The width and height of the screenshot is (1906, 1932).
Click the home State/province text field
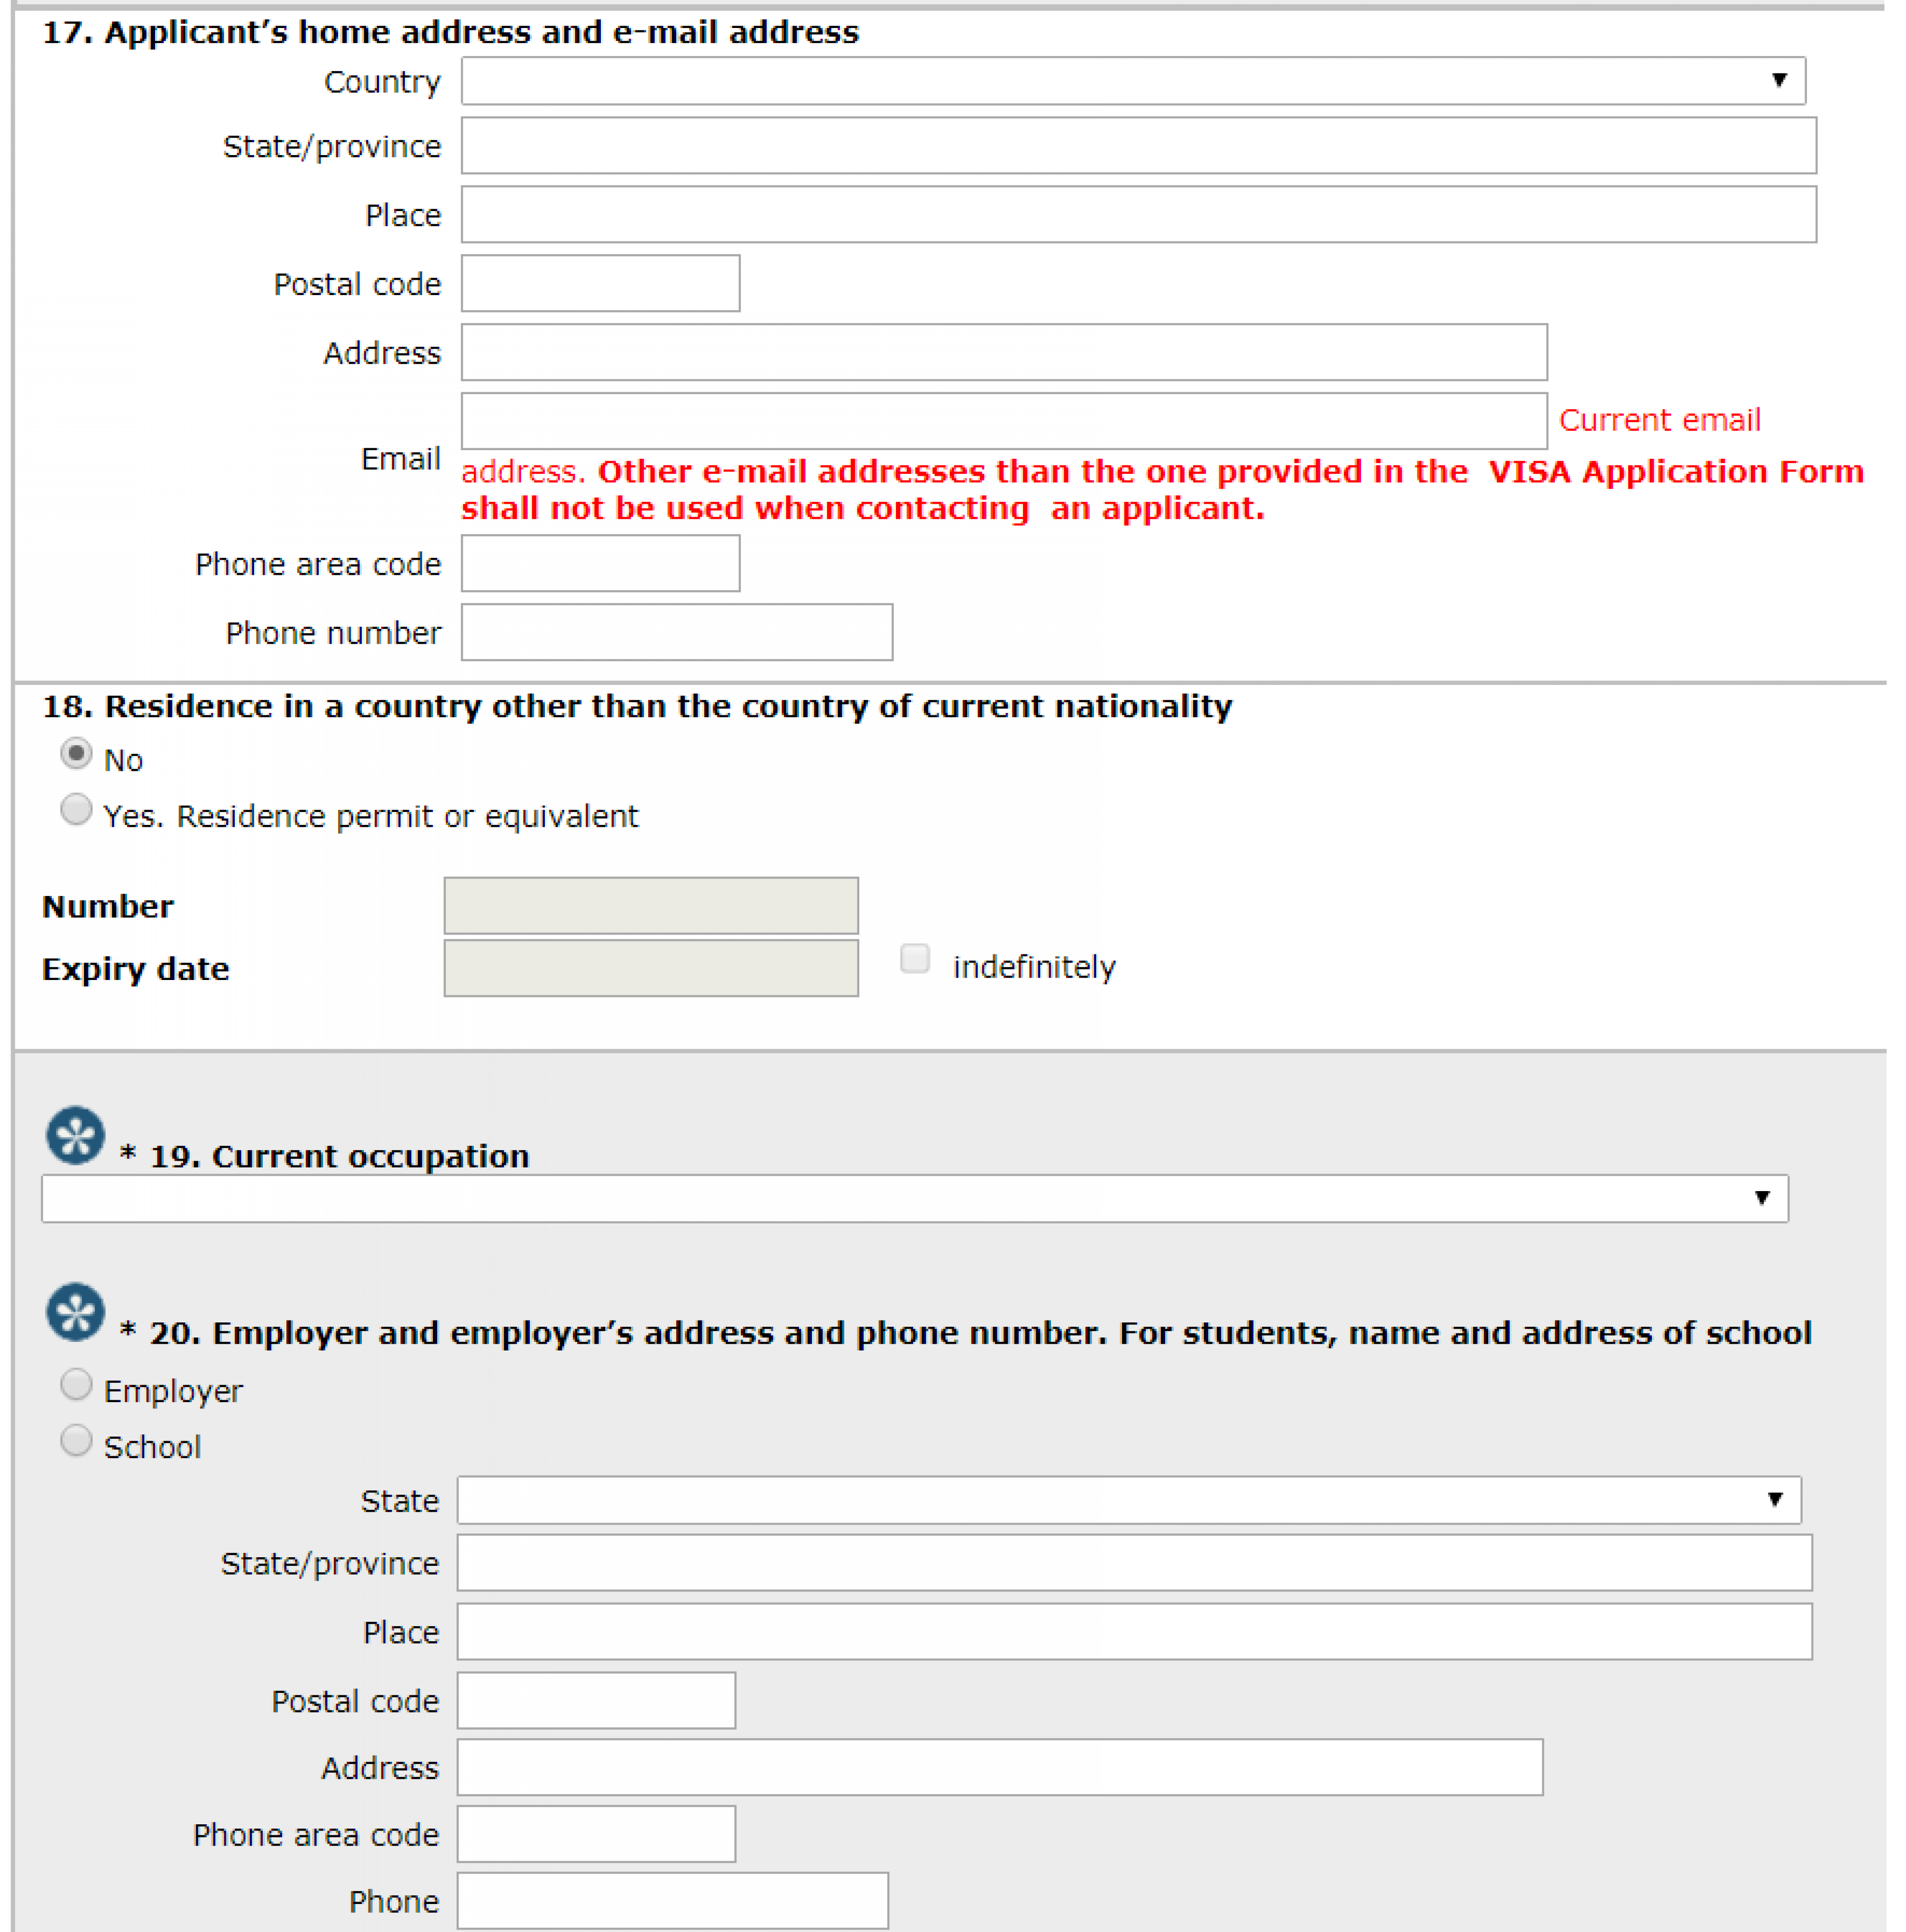1138,146
